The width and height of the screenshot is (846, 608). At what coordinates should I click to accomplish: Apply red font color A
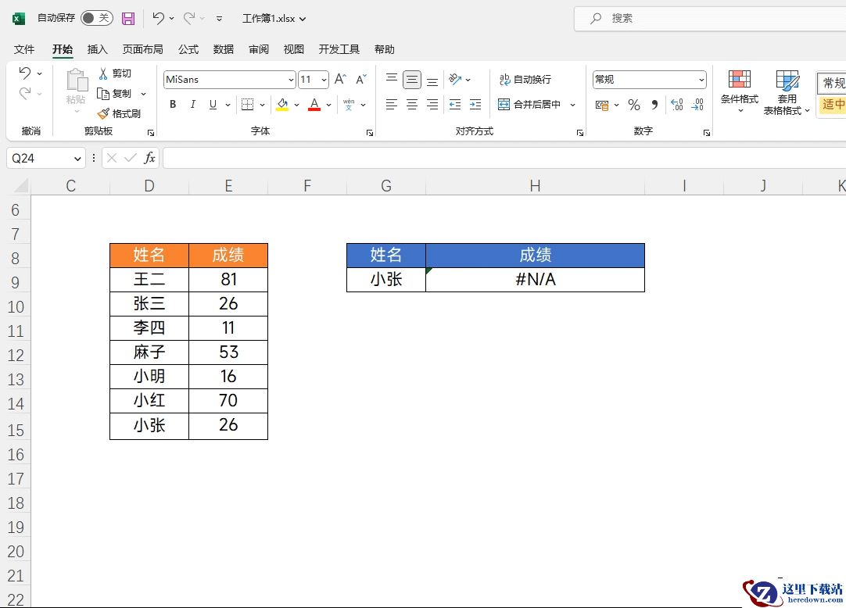coord(314,104)
